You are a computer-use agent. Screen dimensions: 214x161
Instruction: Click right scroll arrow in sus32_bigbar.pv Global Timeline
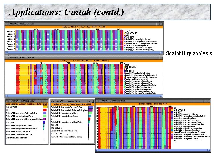tap(161, 96)
